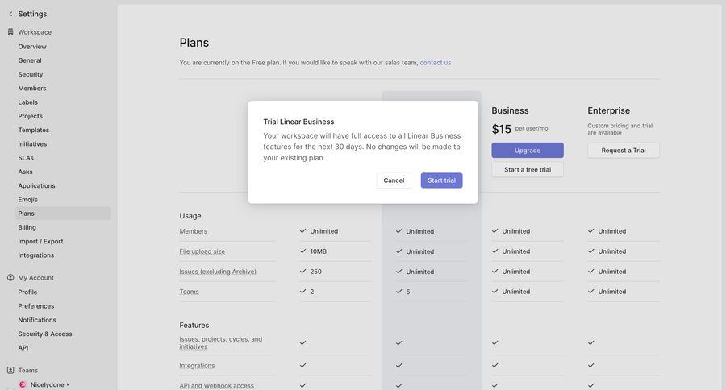Click the Enterprise plan heading

coord(608,110)
